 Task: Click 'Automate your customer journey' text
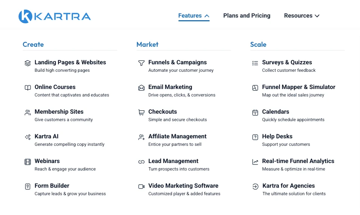(x=181, y=70)
